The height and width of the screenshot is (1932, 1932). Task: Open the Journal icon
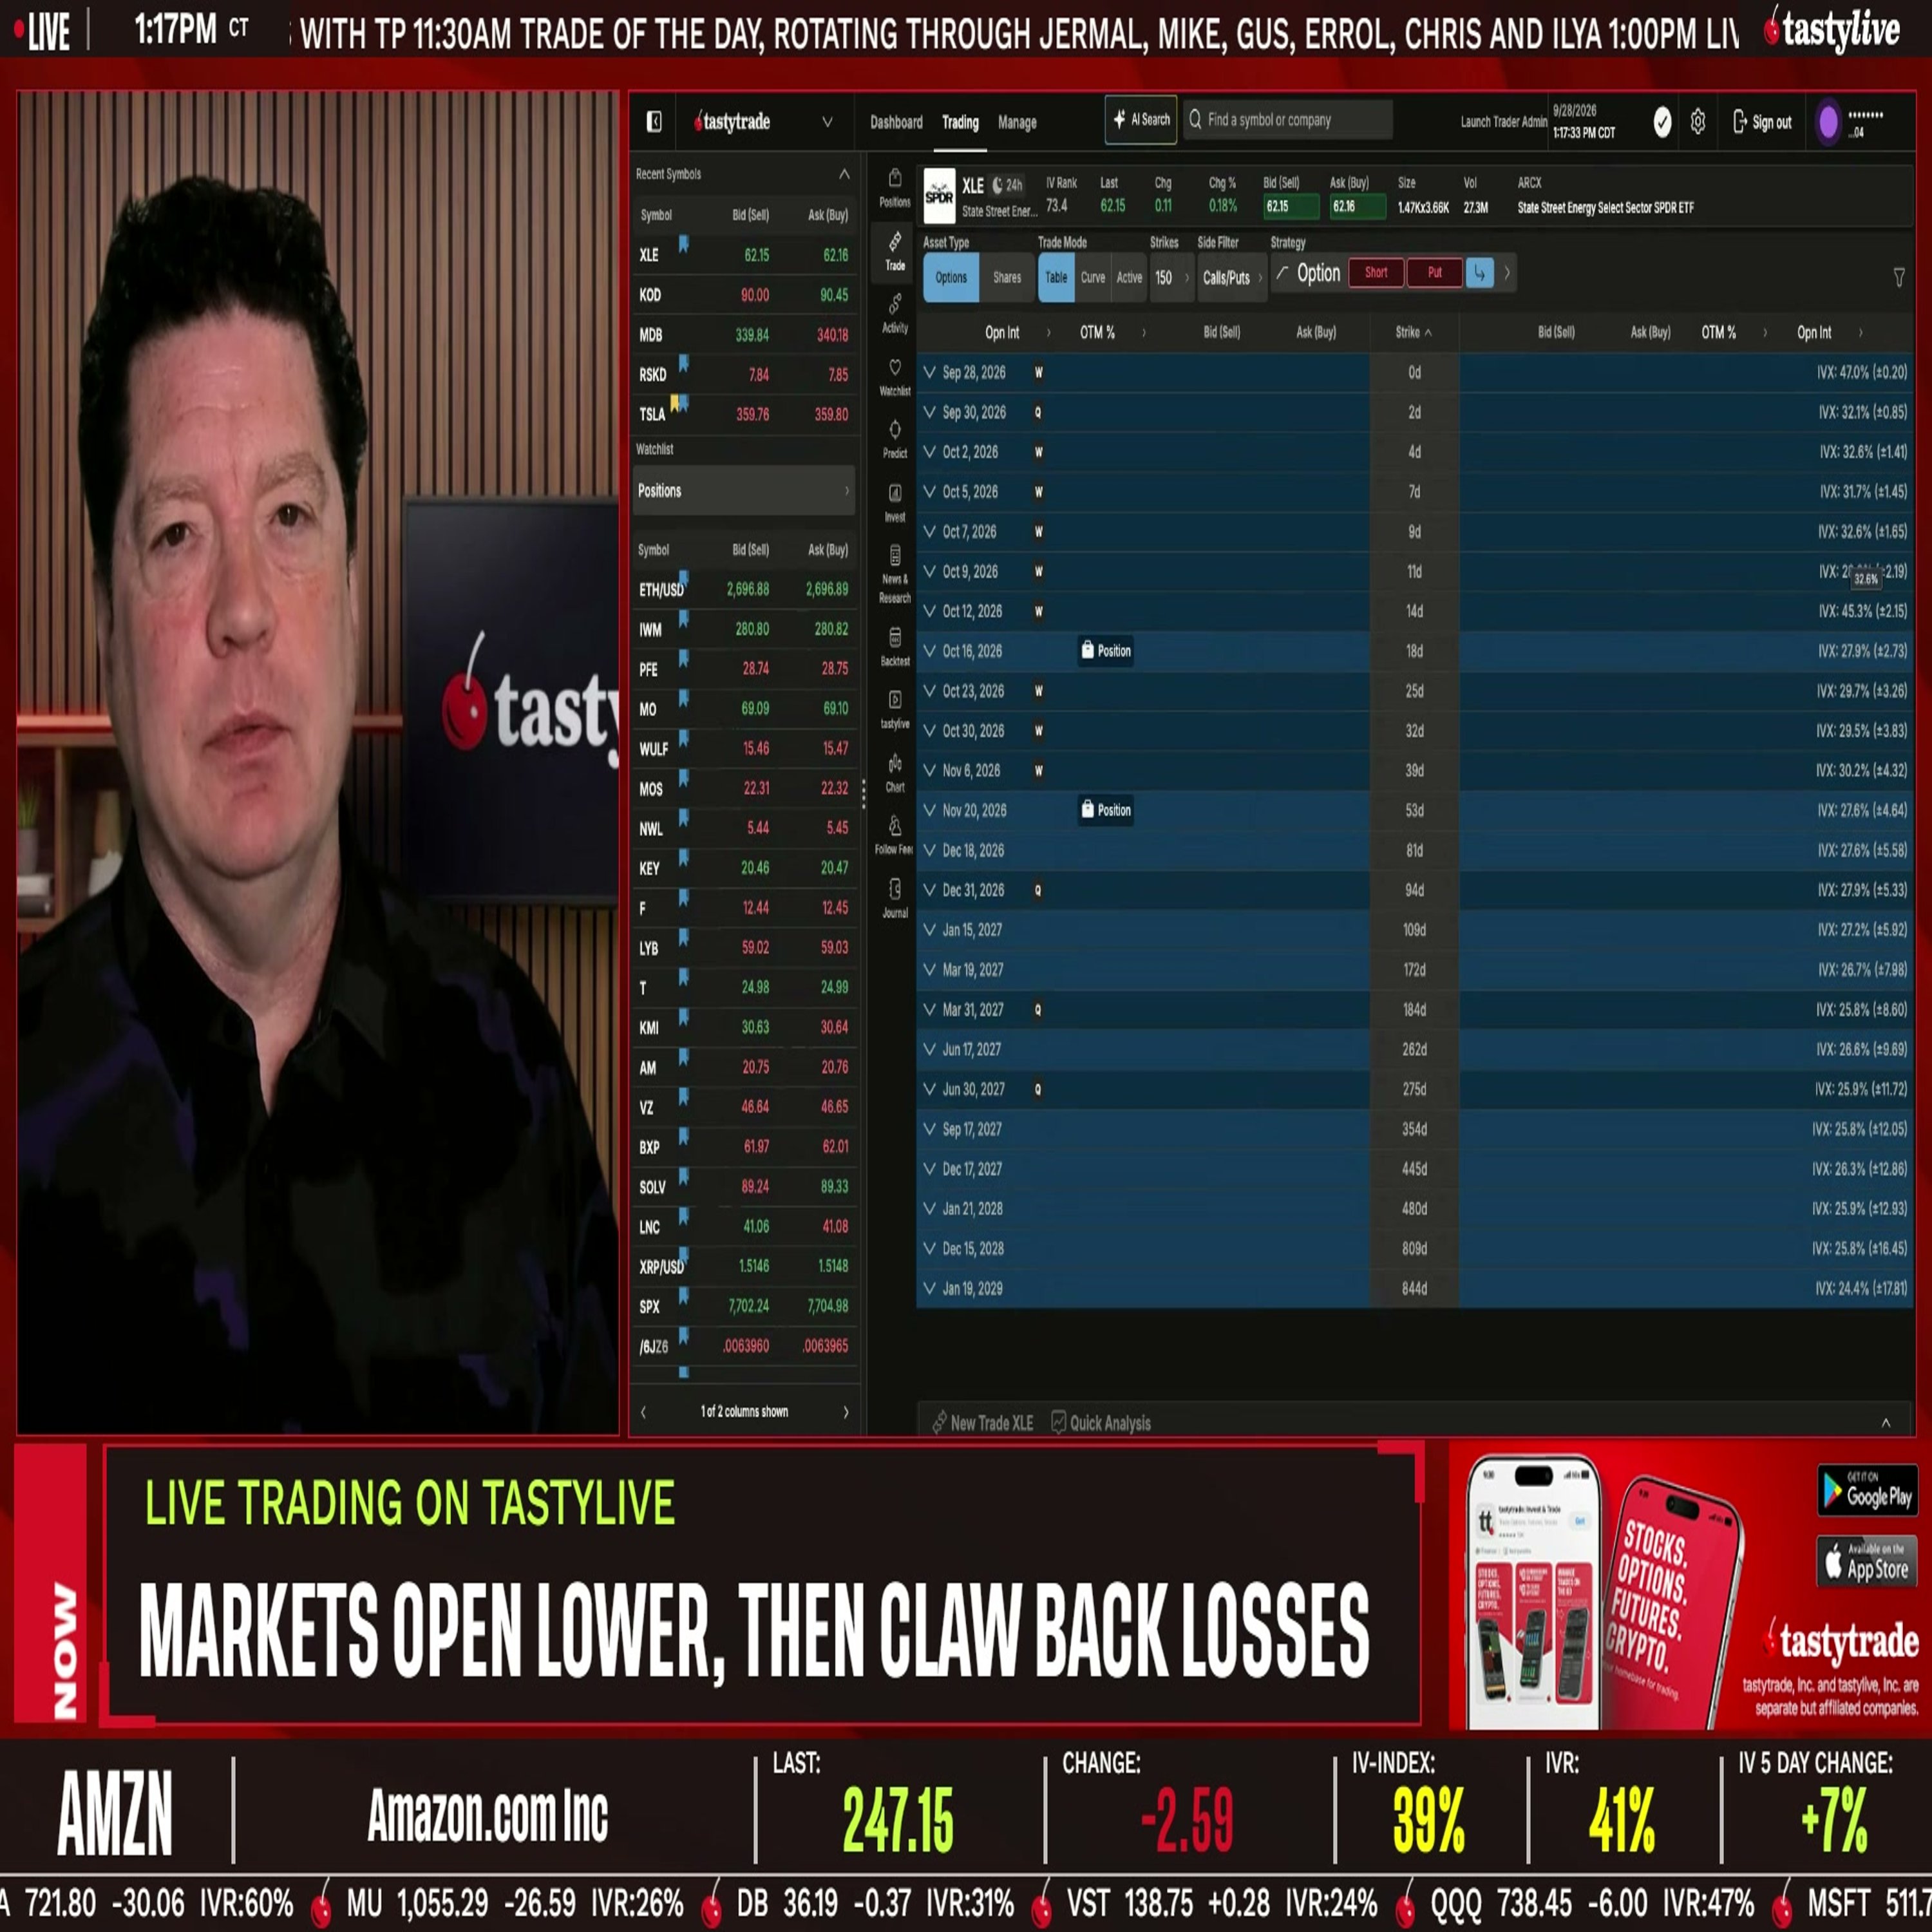[x=895, y=898]
